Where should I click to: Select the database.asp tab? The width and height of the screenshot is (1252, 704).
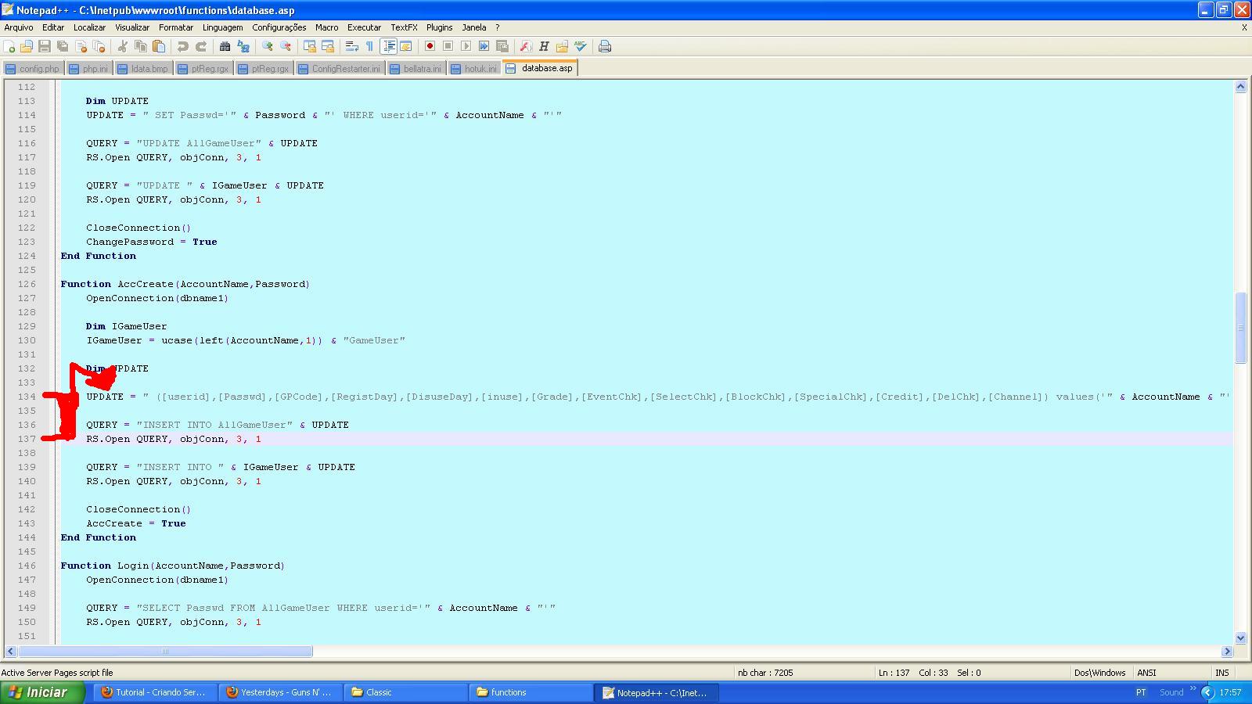541,68
